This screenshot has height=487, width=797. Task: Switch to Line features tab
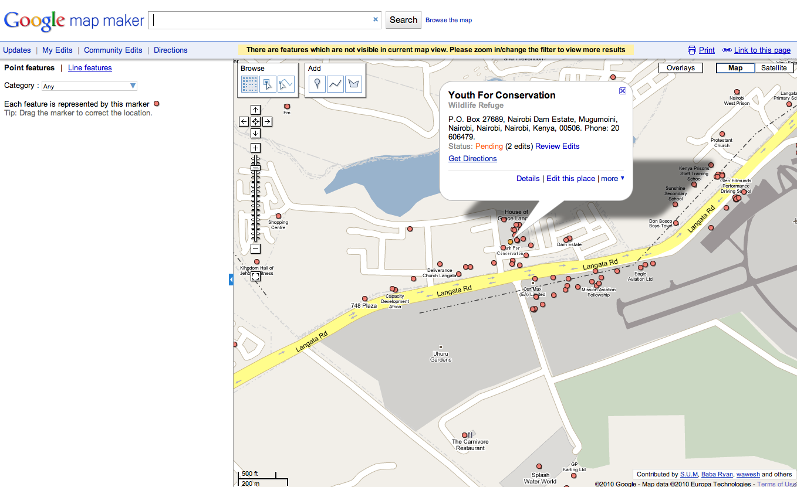tap(90, 68)
